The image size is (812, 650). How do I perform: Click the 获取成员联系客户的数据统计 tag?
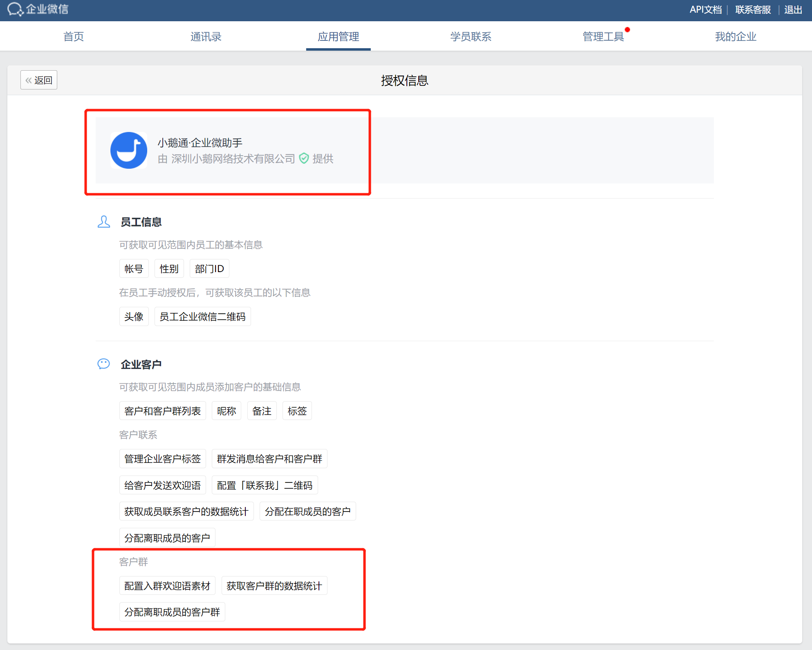(186, 511)
